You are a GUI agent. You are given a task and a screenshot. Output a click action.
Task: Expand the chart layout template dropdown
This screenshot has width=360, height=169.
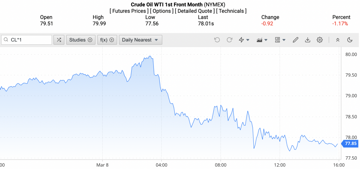click(280, 40)
